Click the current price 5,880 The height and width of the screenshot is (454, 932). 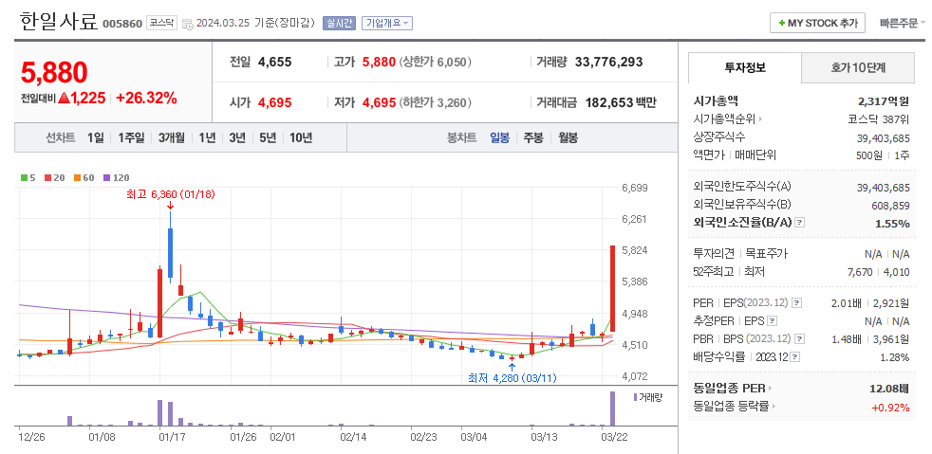[x=54, y=73]
